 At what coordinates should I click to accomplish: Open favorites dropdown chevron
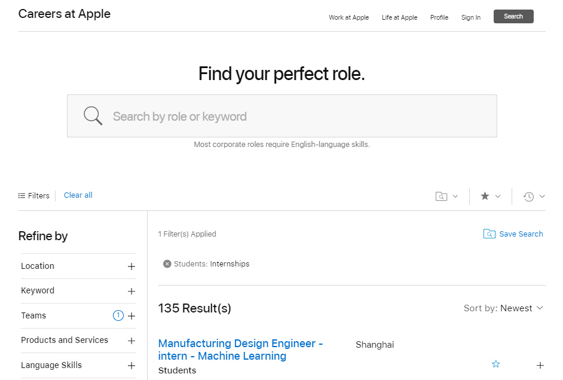point(498,197)
